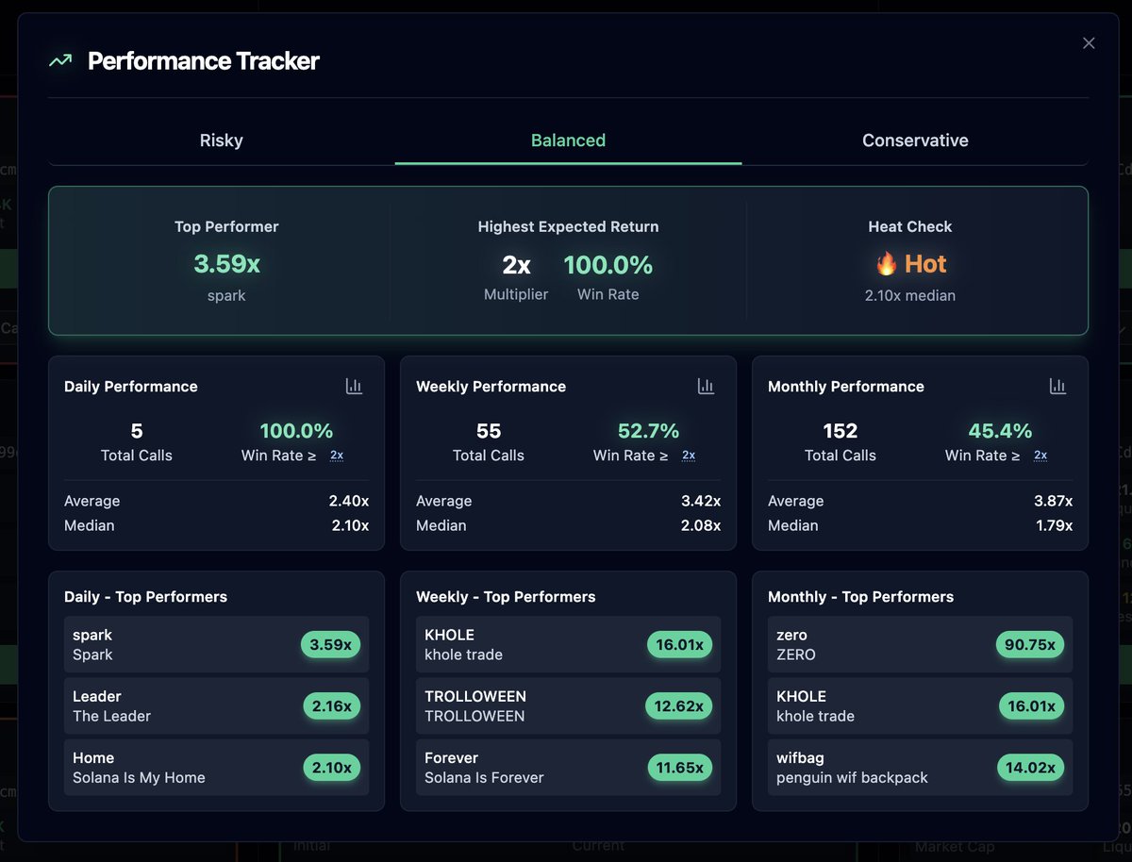The height and width of the screenshot is (862, 1132).
Task: Switch to the Risky tab
Action: (x=221, y=141)
